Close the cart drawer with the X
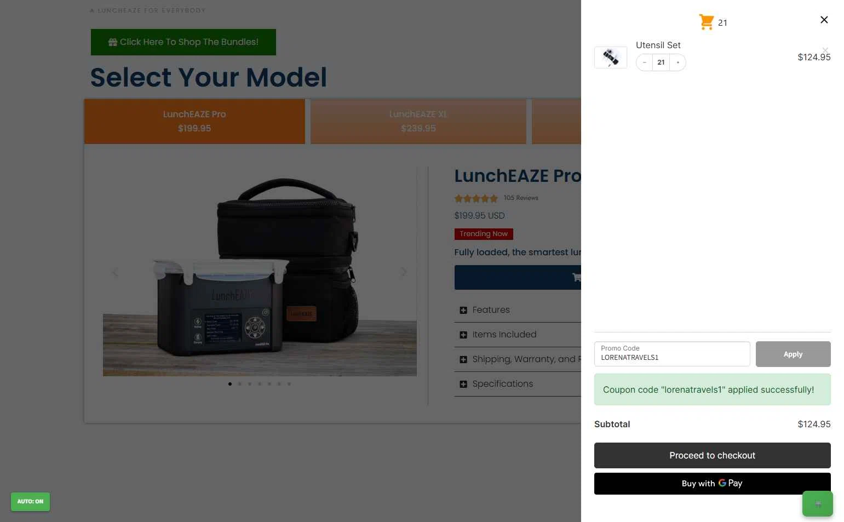Screen dimensions: 844x522 (824, 20)
